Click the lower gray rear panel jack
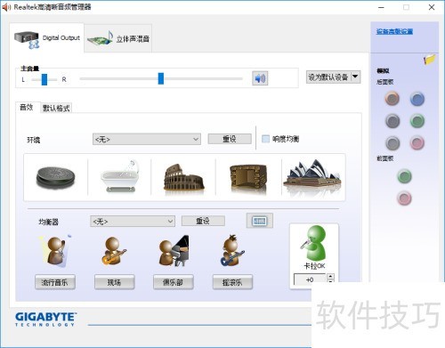445x348 pixels. click(392, 143)
